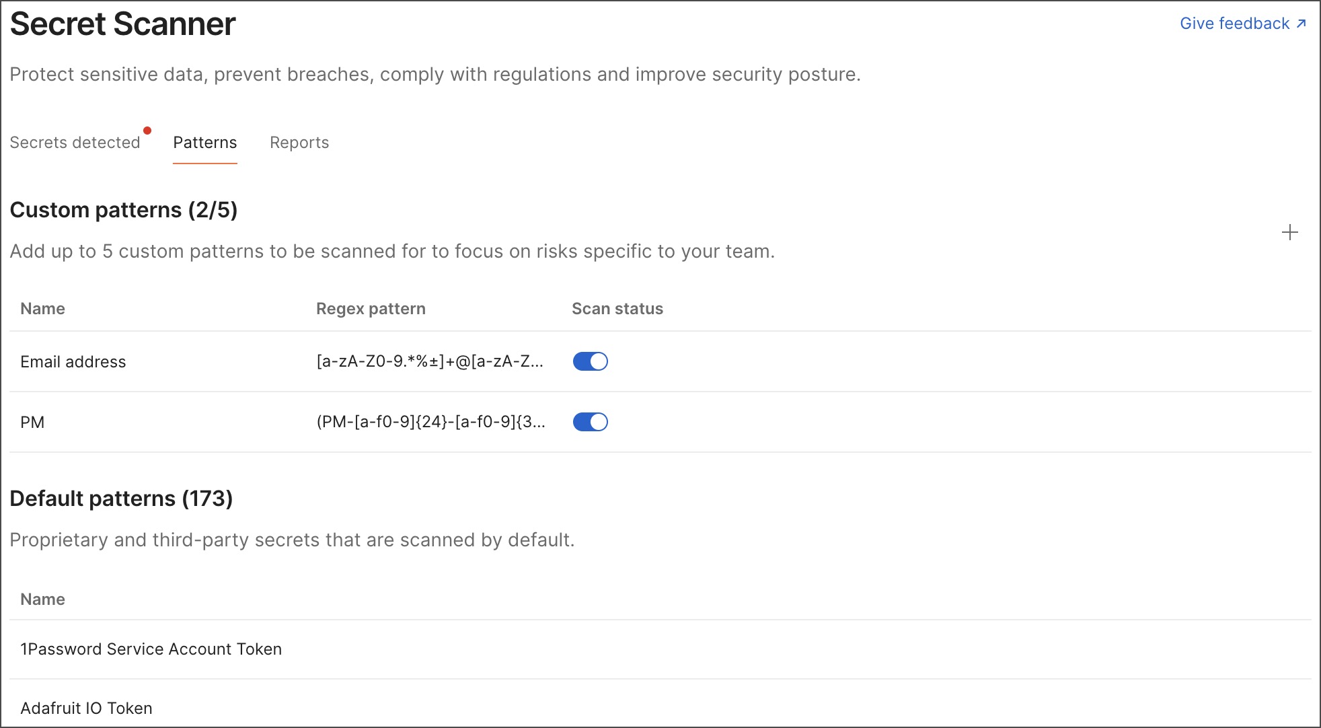Turn off the PM pattern scan status toggle
Screen dimensions: 1321x728
pos(590,422)
